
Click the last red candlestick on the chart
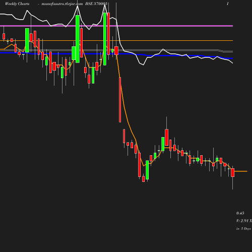click(x=233, y=173)
